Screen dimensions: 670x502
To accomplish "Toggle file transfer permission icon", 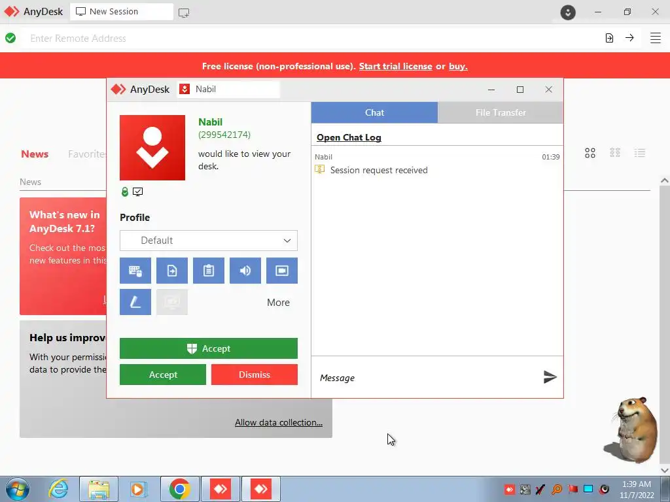I will (172, 271).
